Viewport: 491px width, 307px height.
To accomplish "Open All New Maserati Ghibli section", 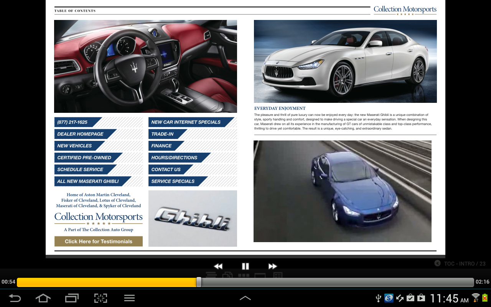I will click(93, 181).
